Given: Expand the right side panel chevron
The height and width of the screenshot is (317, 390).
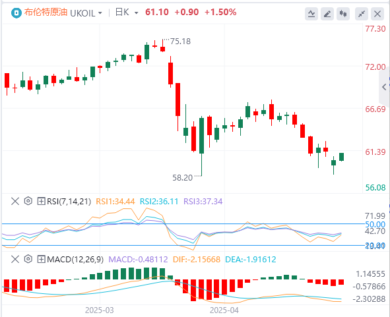Looking at the screenshot, I should 384,87.
